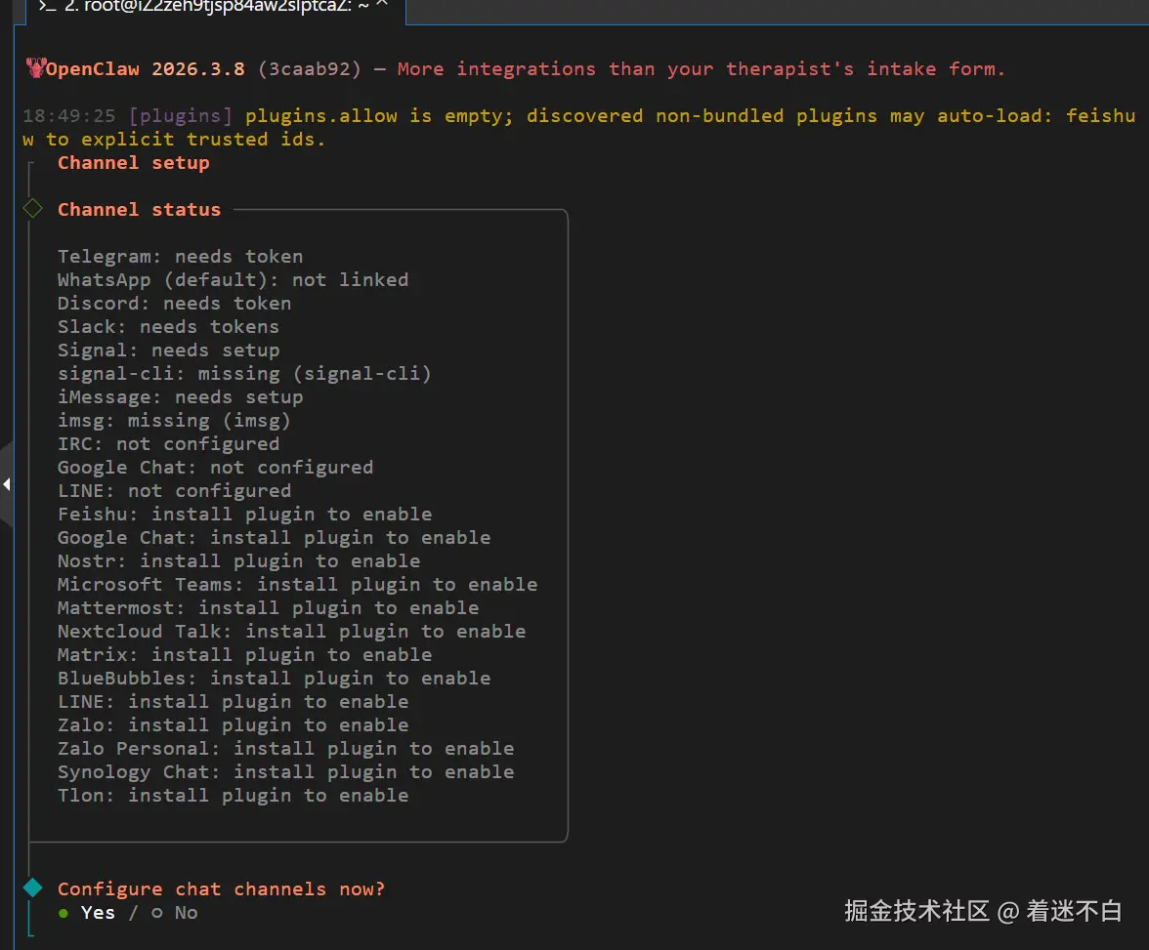The height and width of the screenshot is (950, 1149).
Task: Click the WhatsApp (default) not linked line
Action: click(x=233, y=280)
